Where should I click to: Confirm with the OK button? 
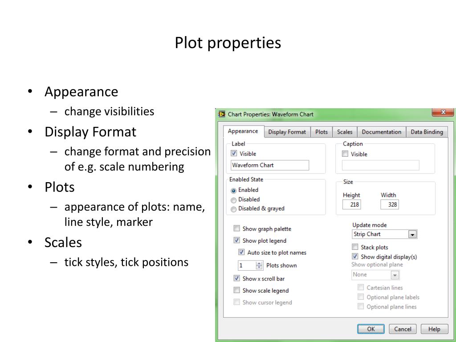[x=371, y=329]
